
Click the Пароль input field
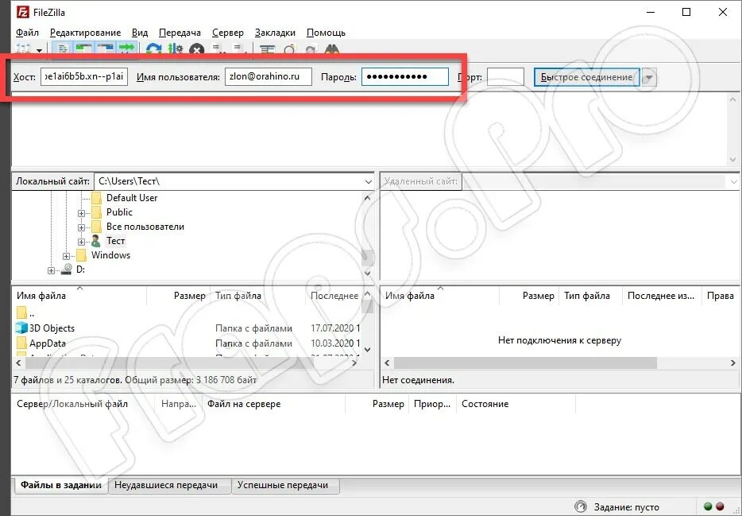coord(405,76)
